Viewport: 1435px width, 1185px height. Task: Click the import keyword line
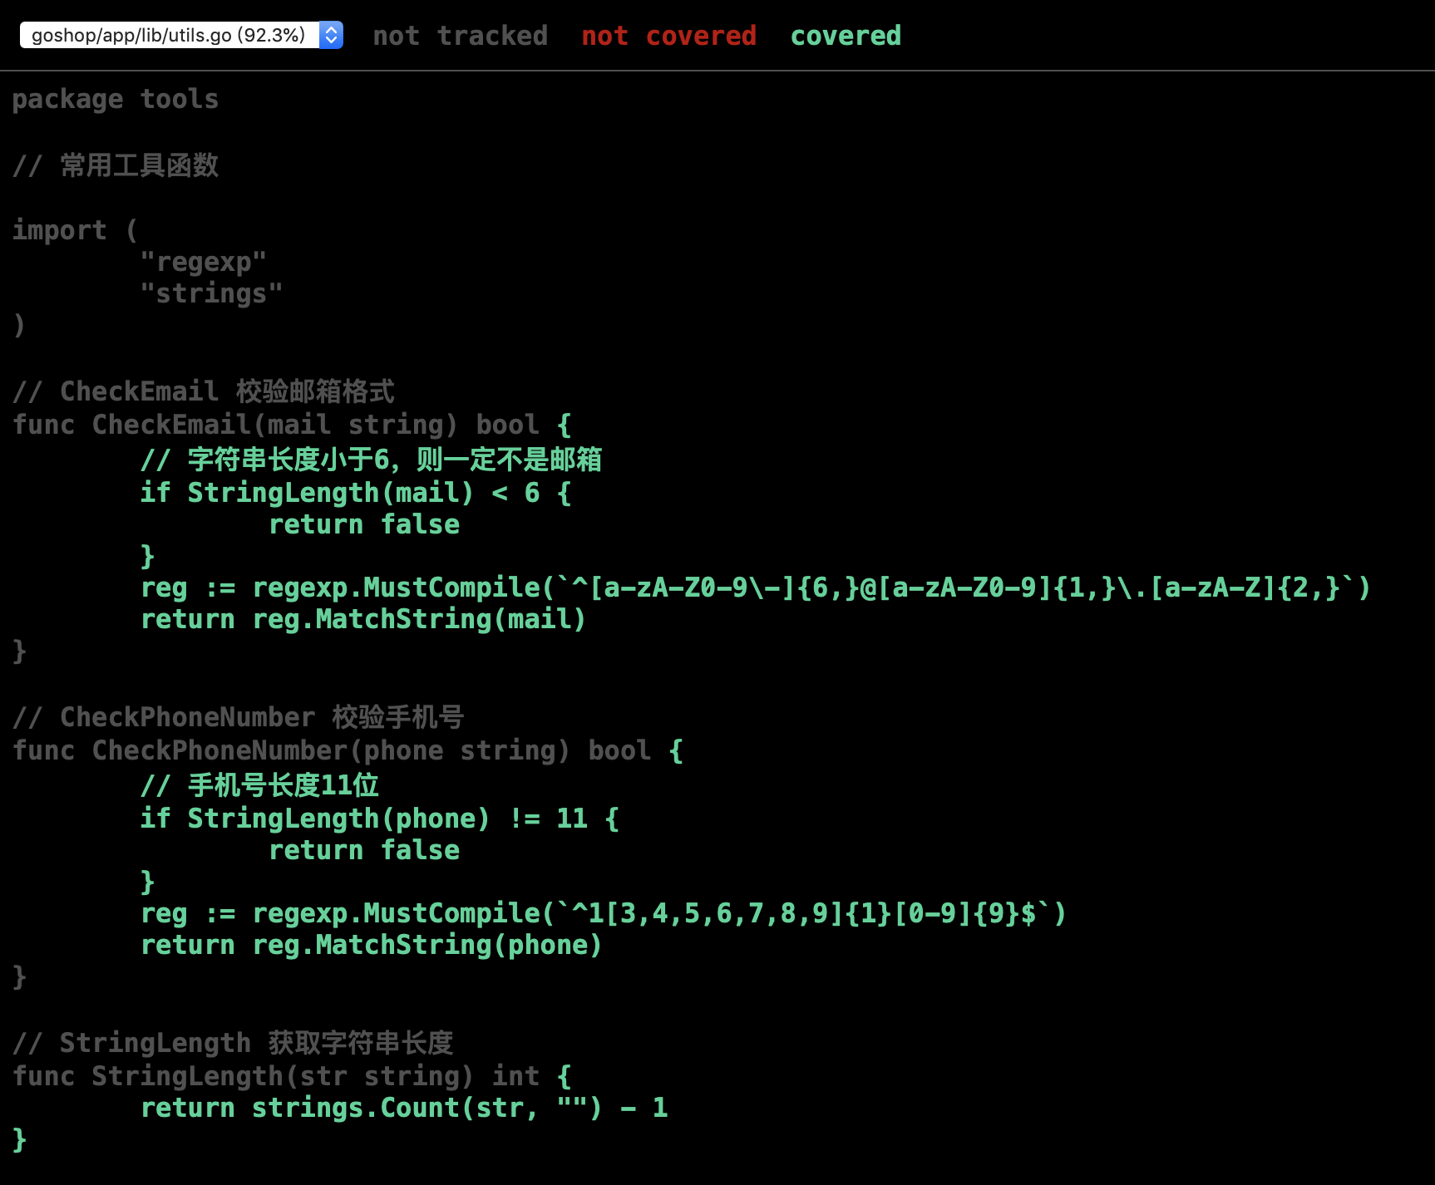(x=75, y=229)
